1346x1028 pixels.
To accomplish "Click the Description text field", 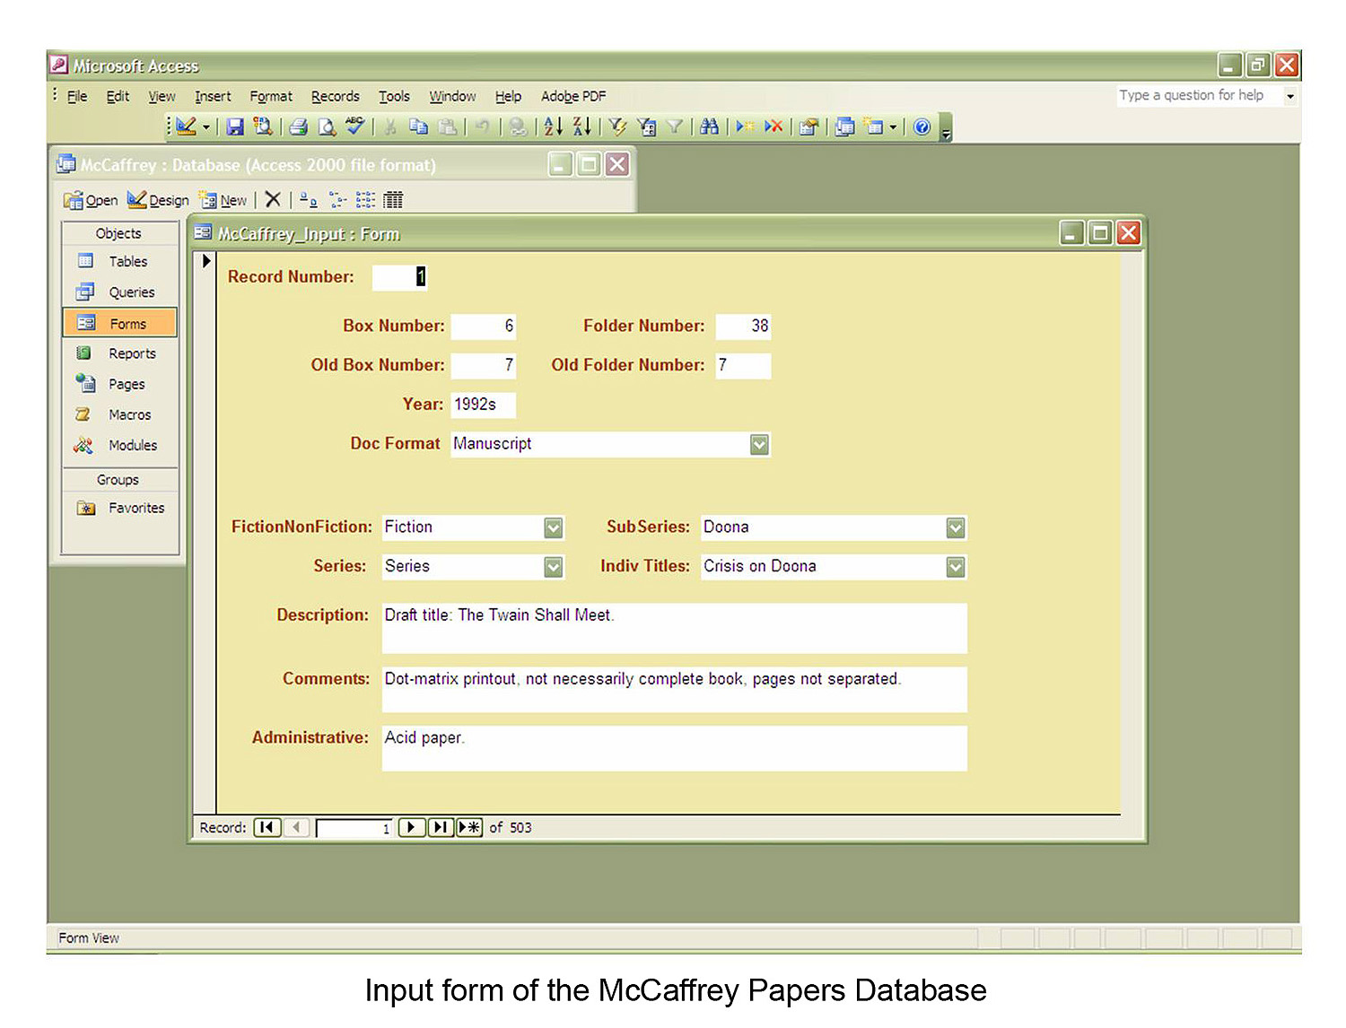I will pos(675,628).
